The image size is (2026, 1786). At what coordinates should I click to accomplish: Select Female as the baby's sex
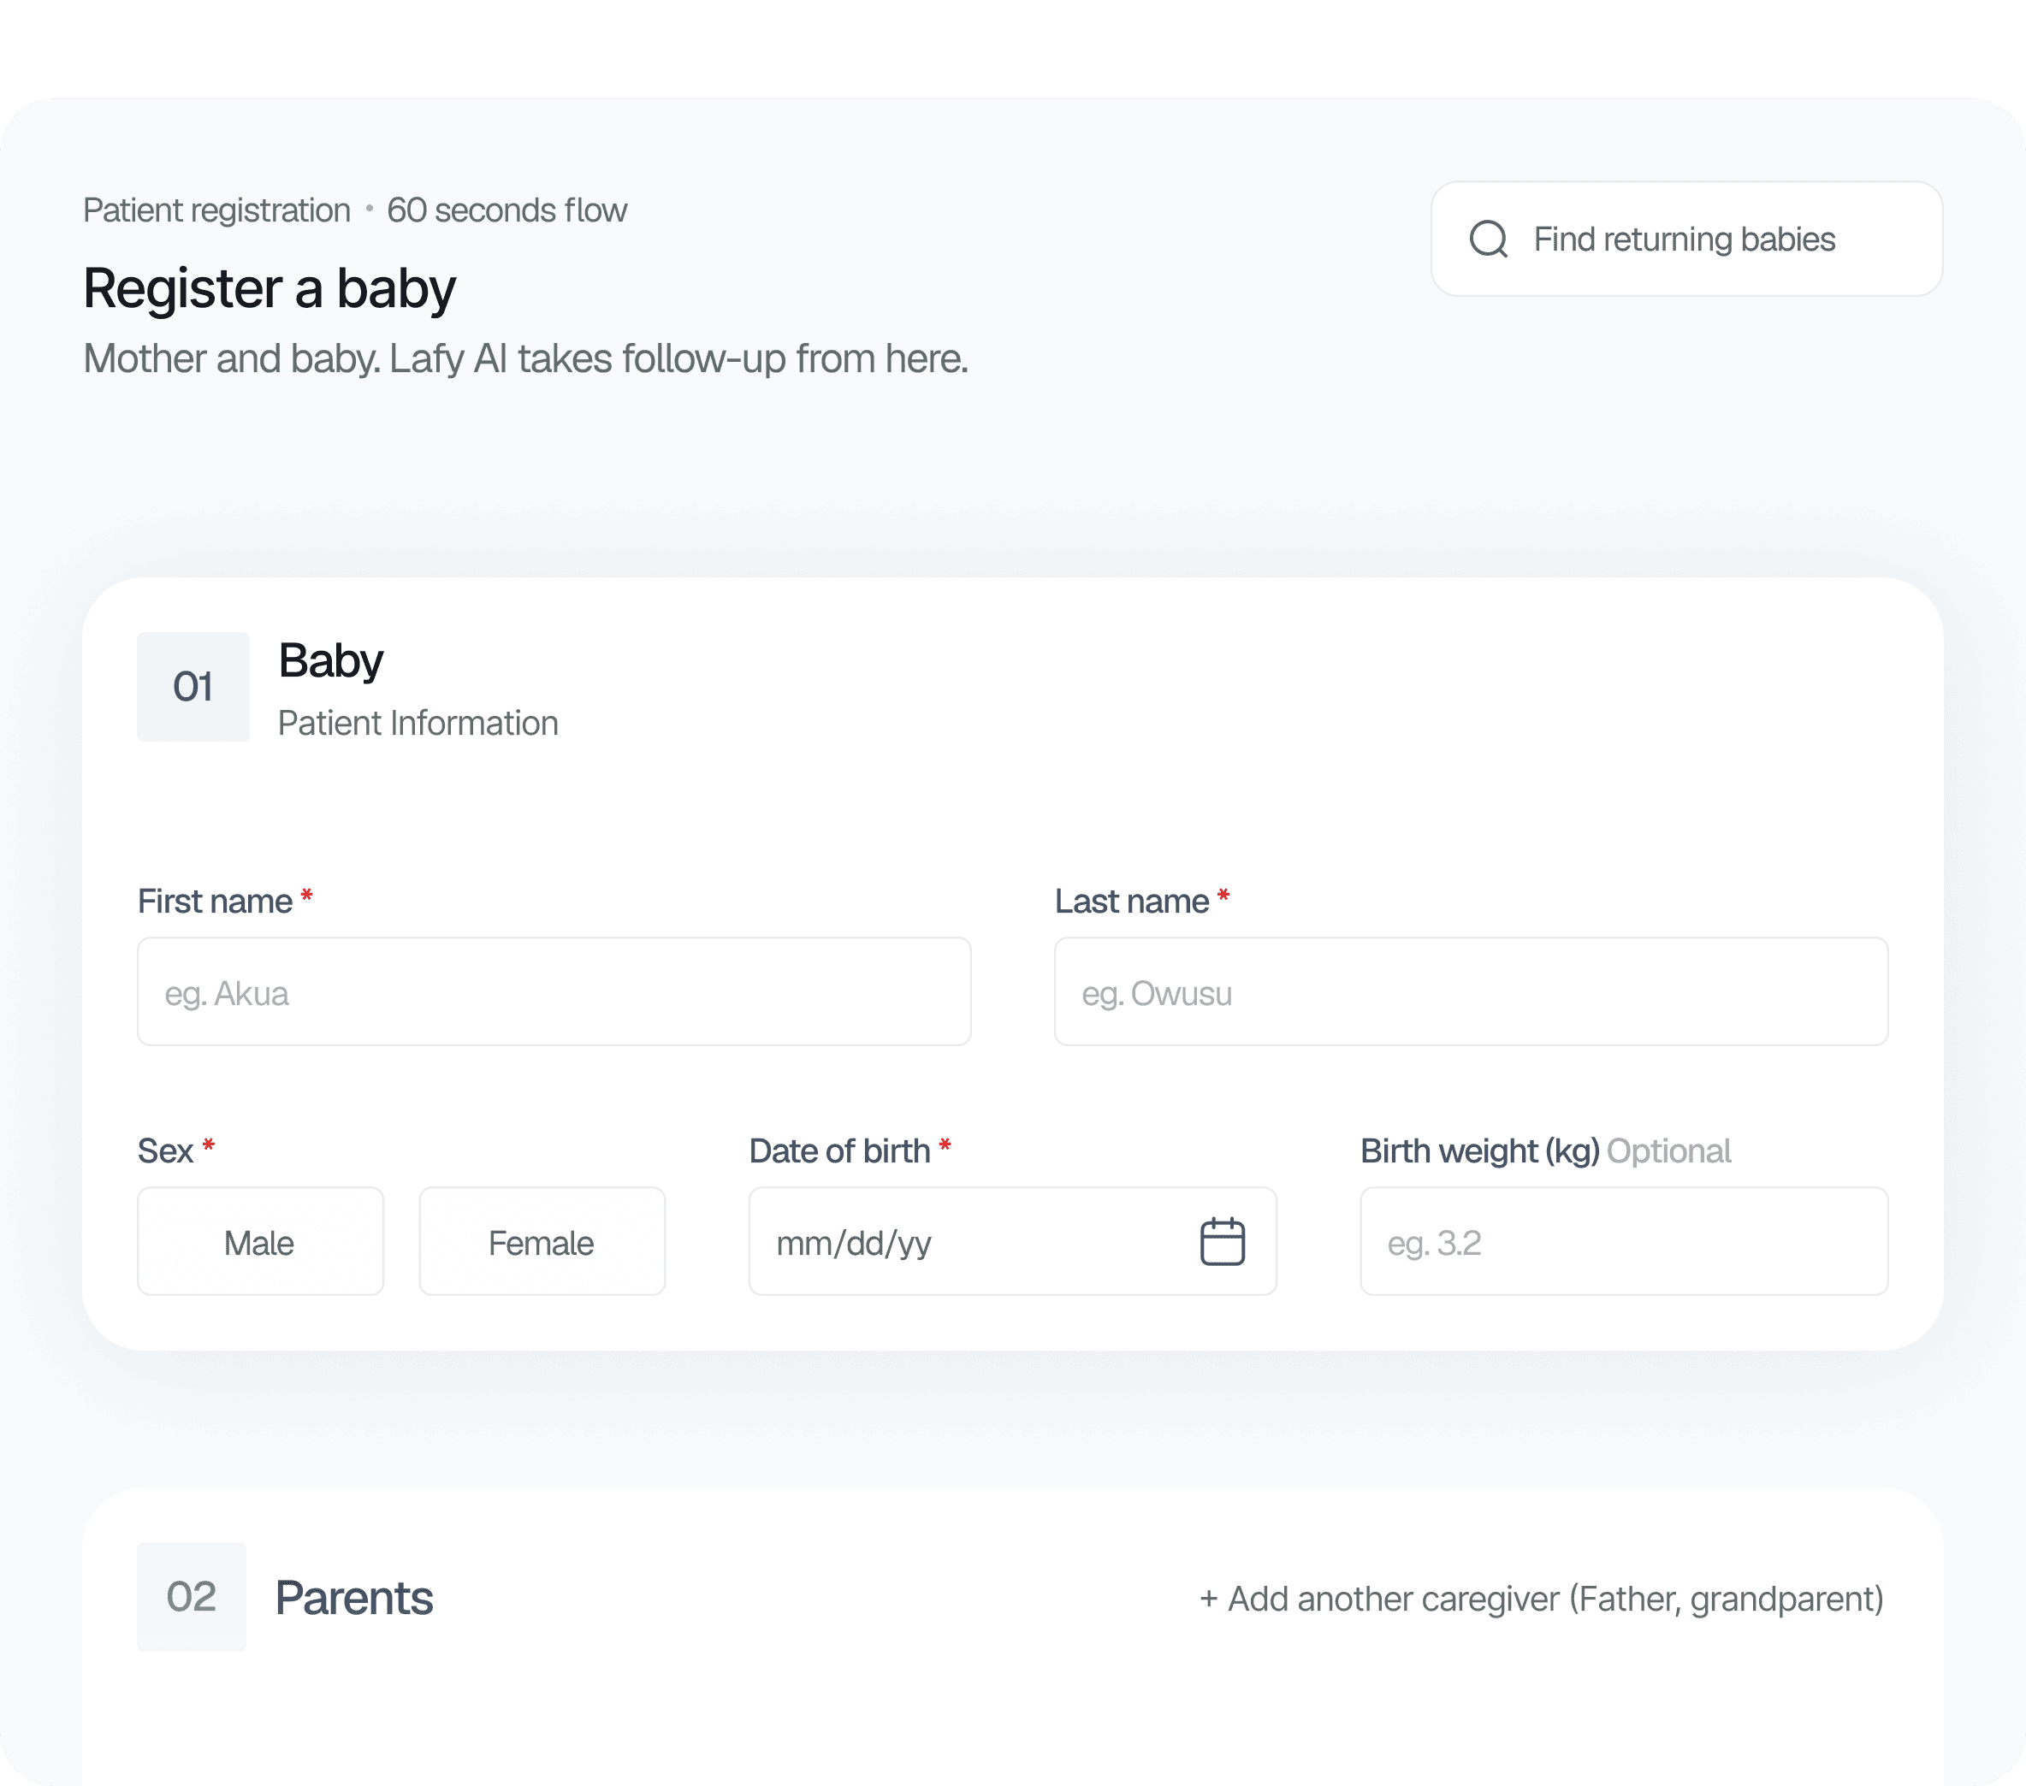[542, 1242]
